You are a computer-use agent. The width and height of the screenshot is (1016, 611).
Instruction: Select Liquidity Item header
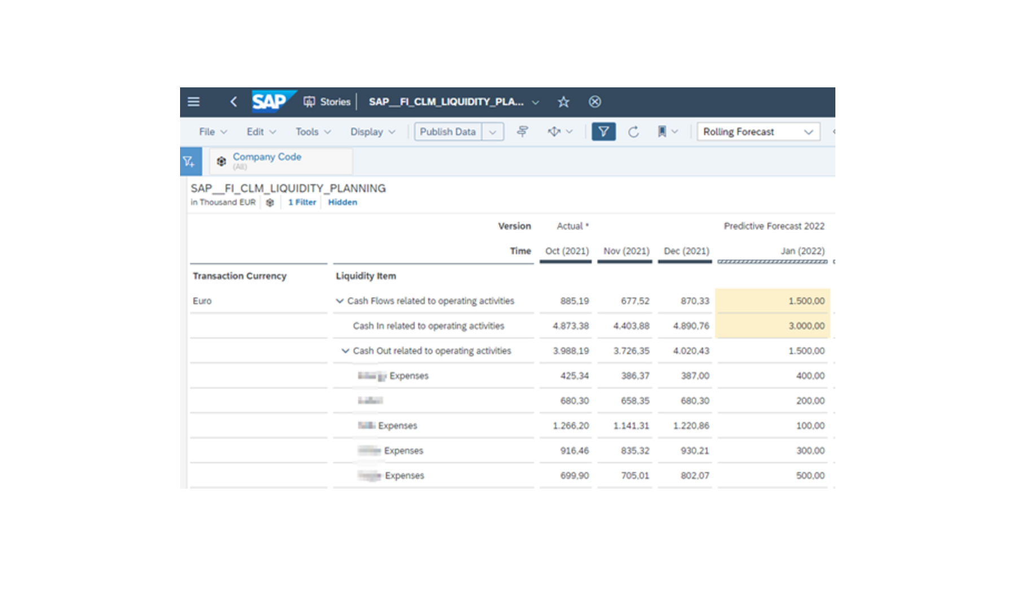pyautogui.click(x=366, y=276)
